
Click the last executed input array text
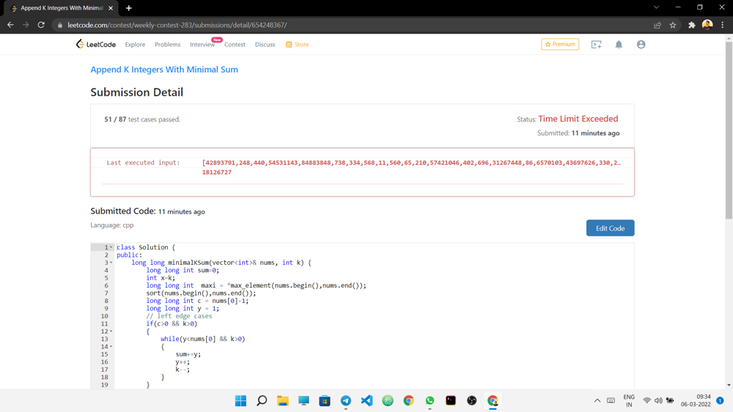[x=411, y=162]
